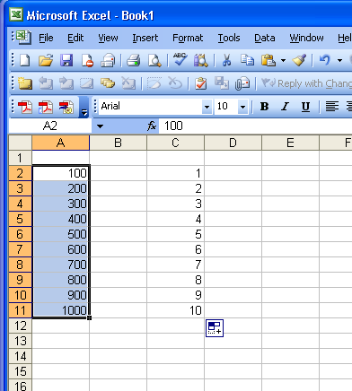Copy the selection with the Copy icon
This screenshot has height=391, width=352.
pos(247,61)
